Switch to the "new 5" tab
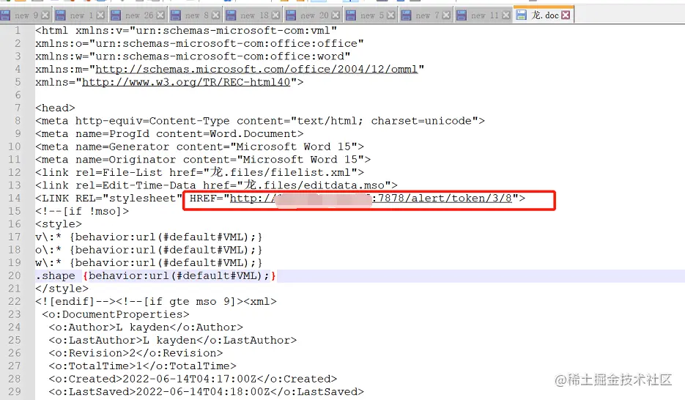The image size is (685, 400). point(371,15)
